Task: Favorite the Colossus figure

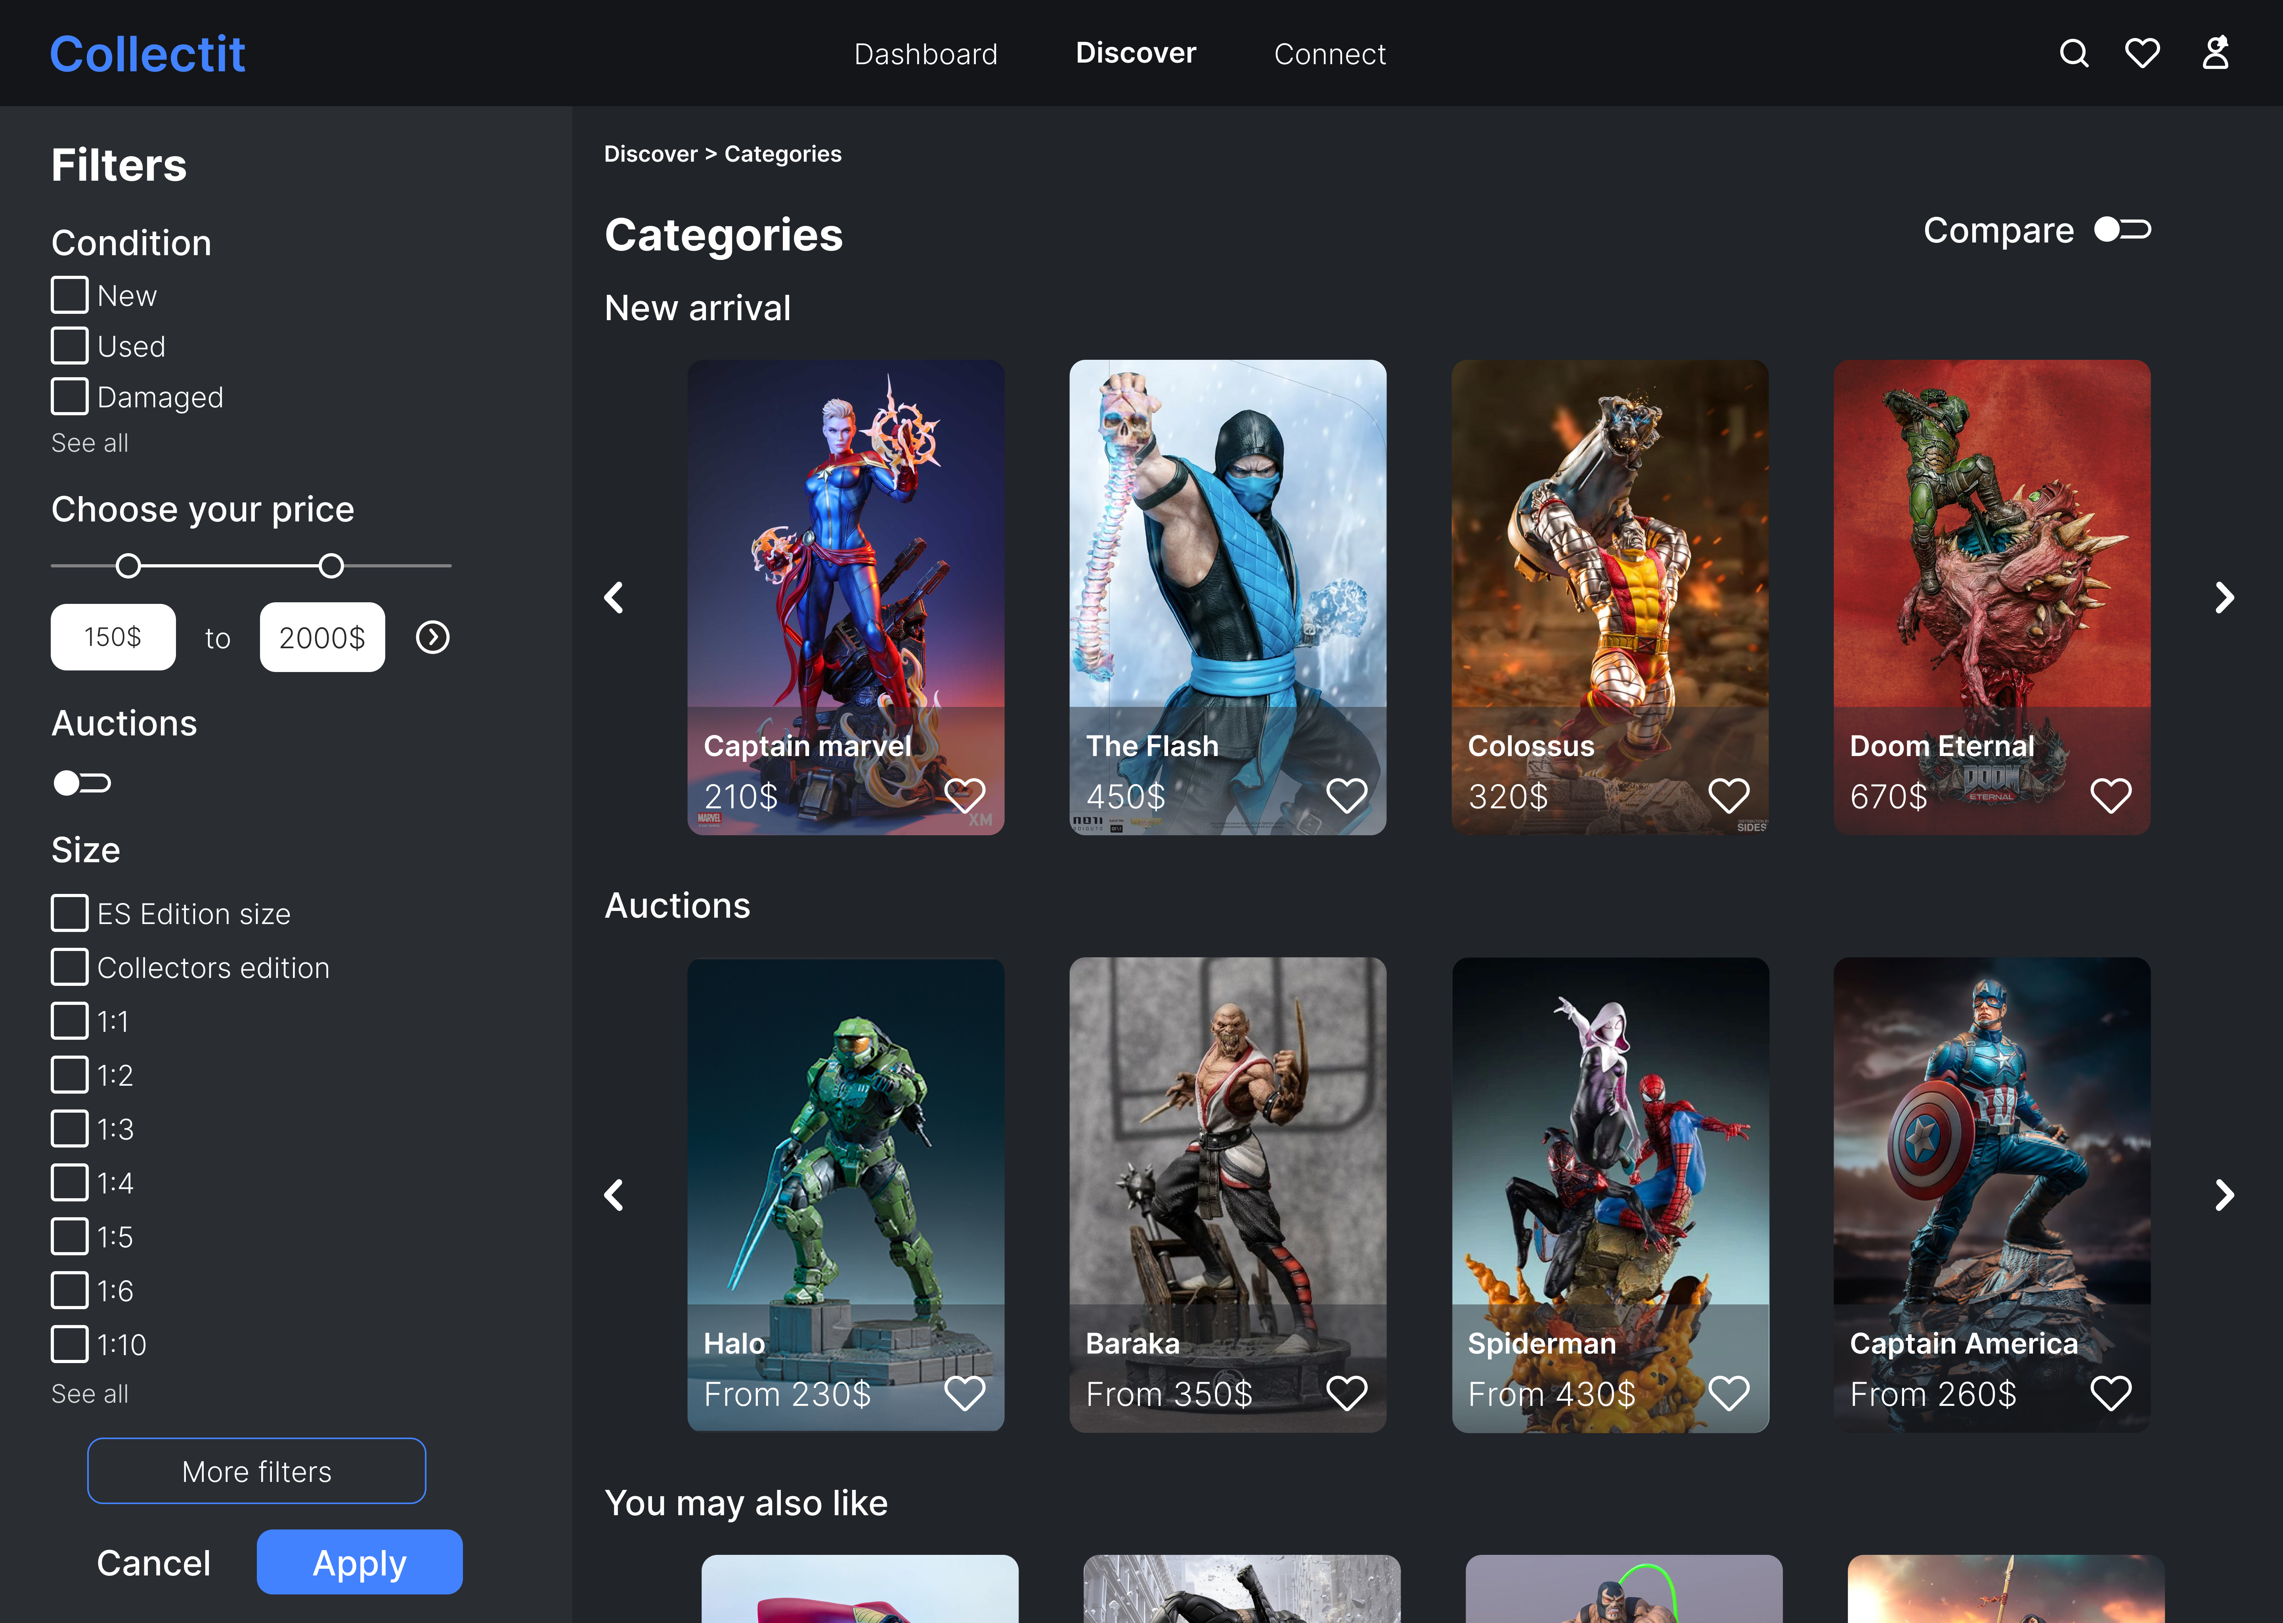Action: point(1728,796)
